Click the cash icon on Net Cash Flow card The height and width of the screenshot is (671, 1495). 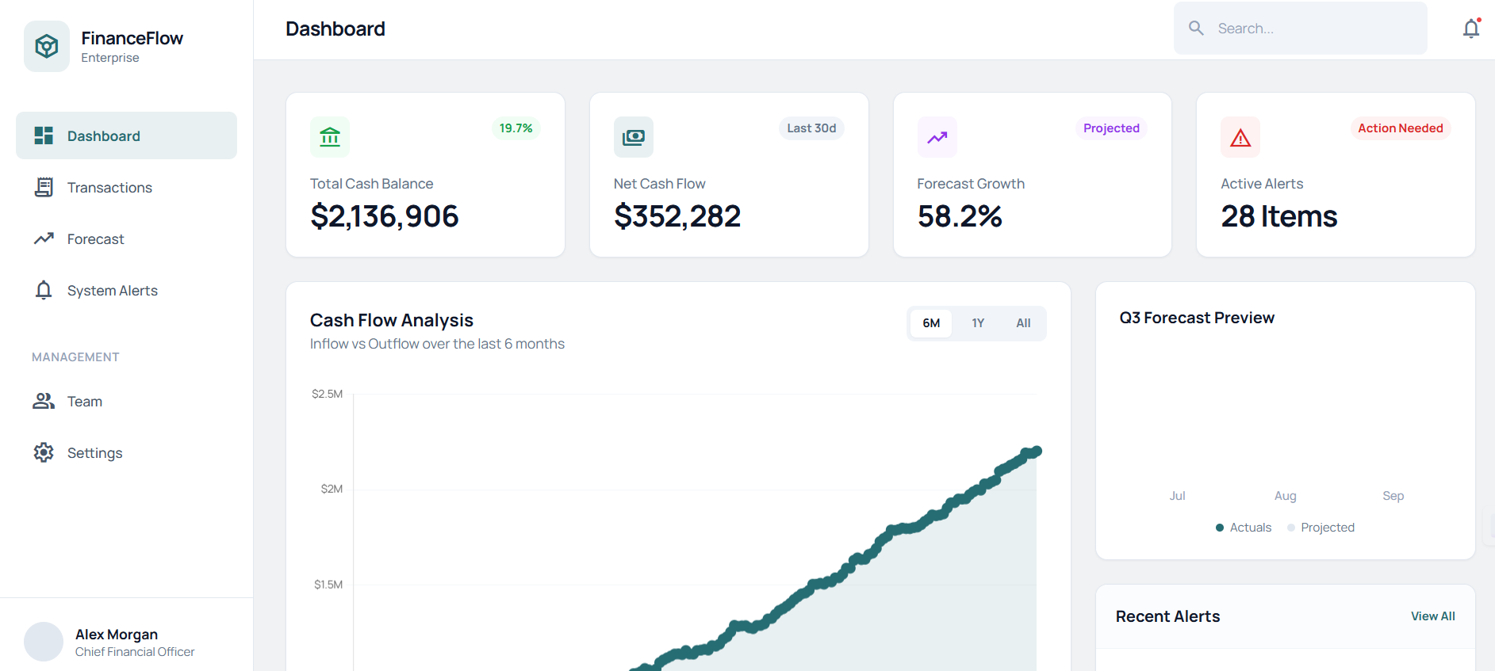[634, 137]
